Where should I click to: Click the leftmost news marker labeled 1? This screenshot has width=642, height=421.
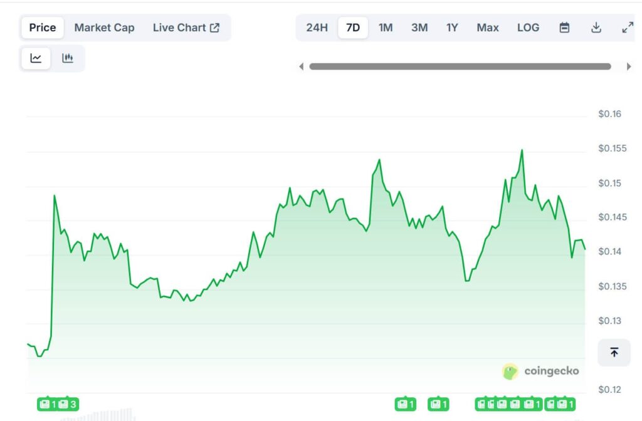click(48, 404)
